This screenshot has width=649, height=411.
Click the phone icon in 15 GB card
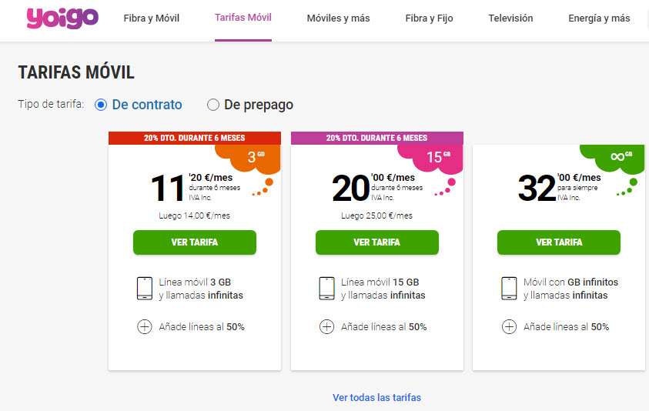pos(326,289)
